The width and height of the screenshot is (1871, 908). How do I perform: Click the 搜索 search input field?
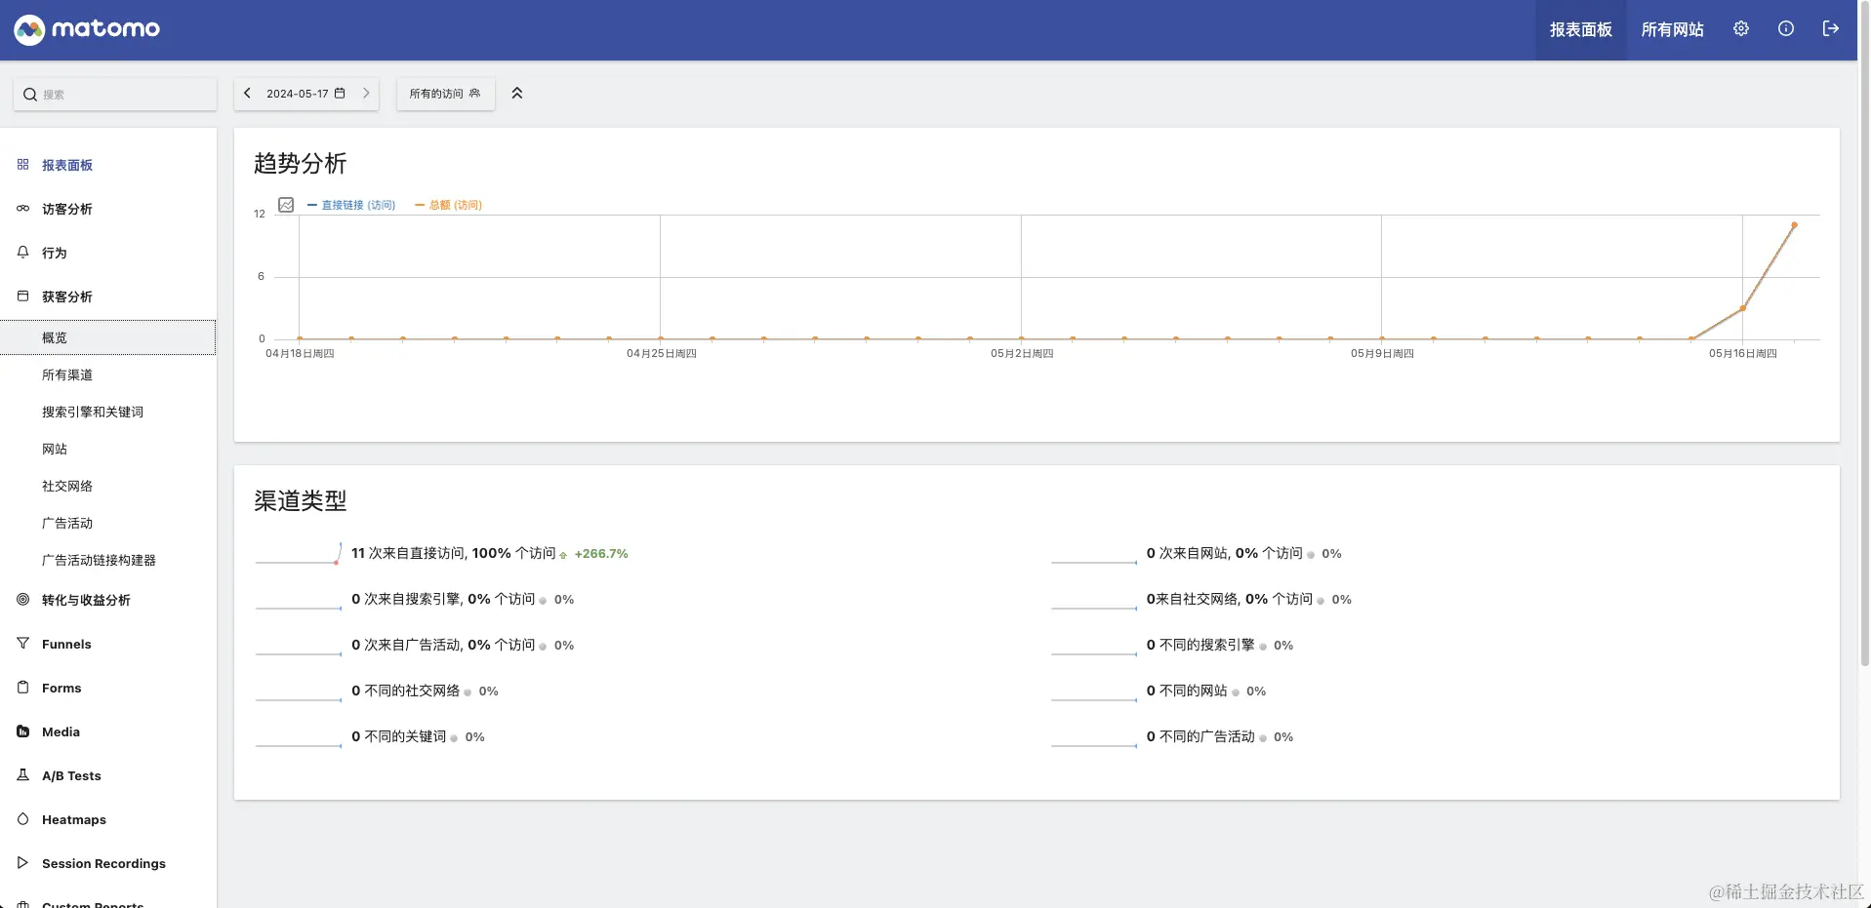point(115,95)
